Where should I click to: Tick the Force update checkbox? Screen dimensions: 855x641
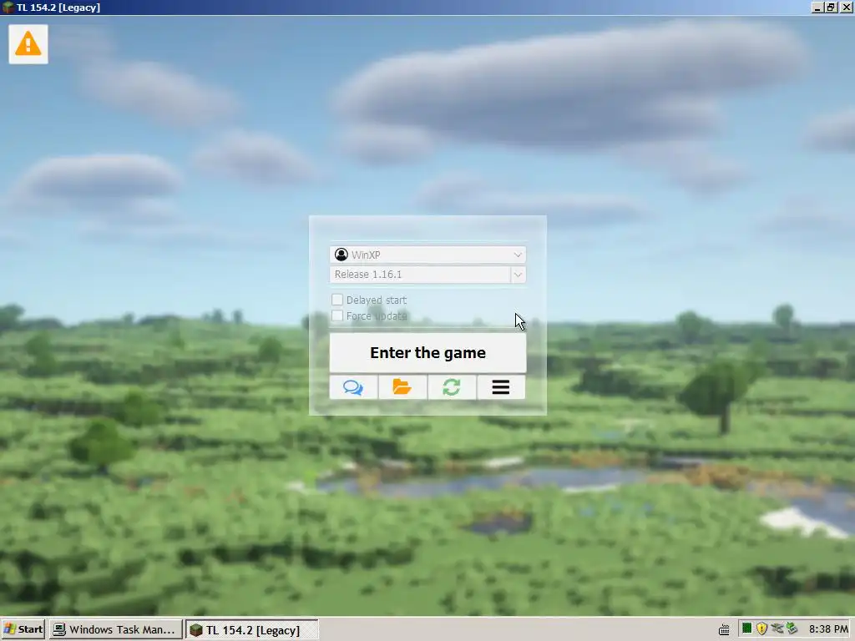pos(337,315)
